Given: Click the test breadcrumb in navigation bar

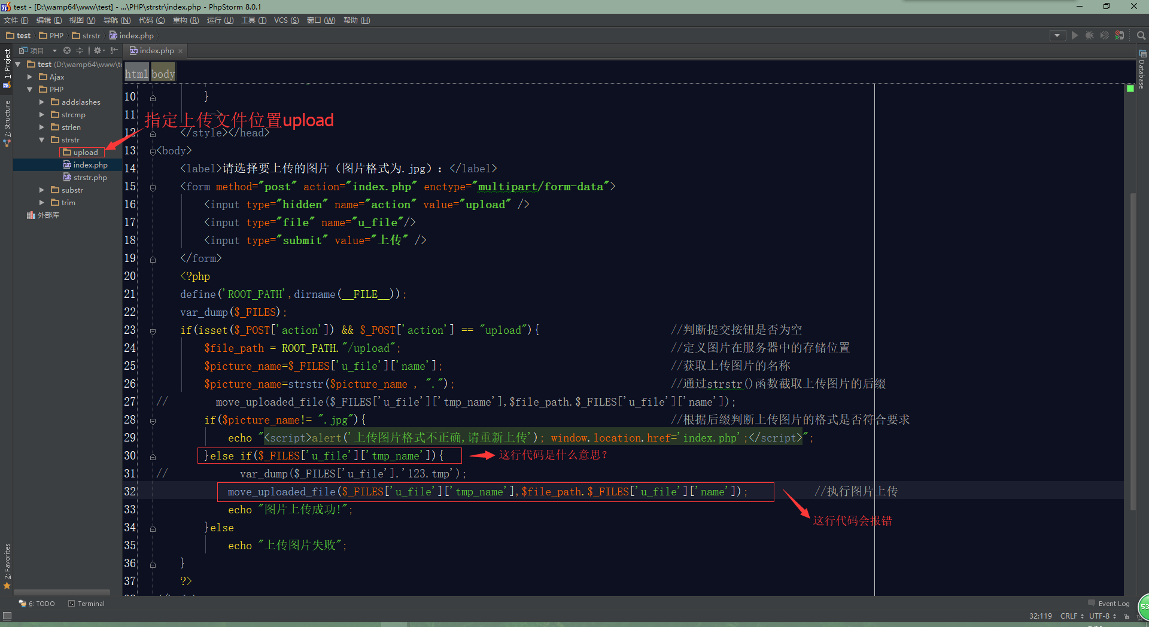Looking at the screenshot, I should 19,36.
